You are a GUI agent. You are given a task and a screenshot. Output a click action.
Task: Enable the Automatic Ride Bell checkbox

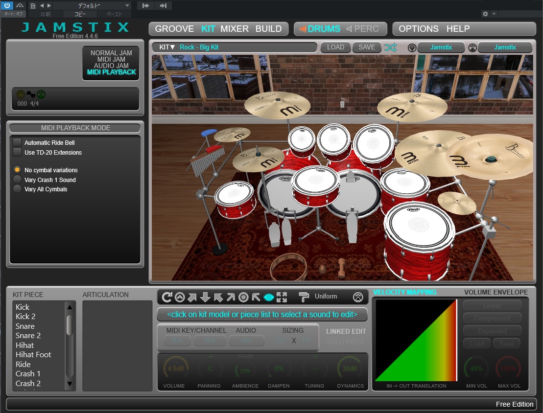pyautogui.click(x=18, y=142)
